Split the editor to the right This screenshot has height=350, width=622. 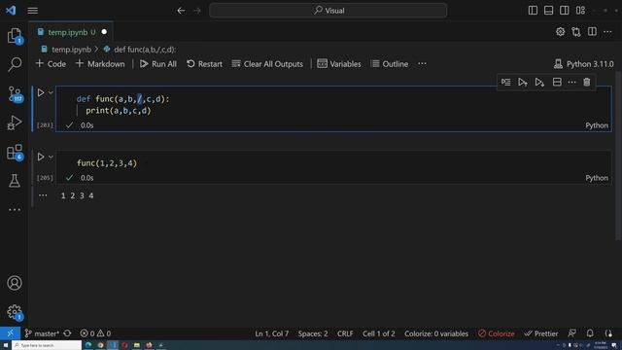tap(592, 32)
